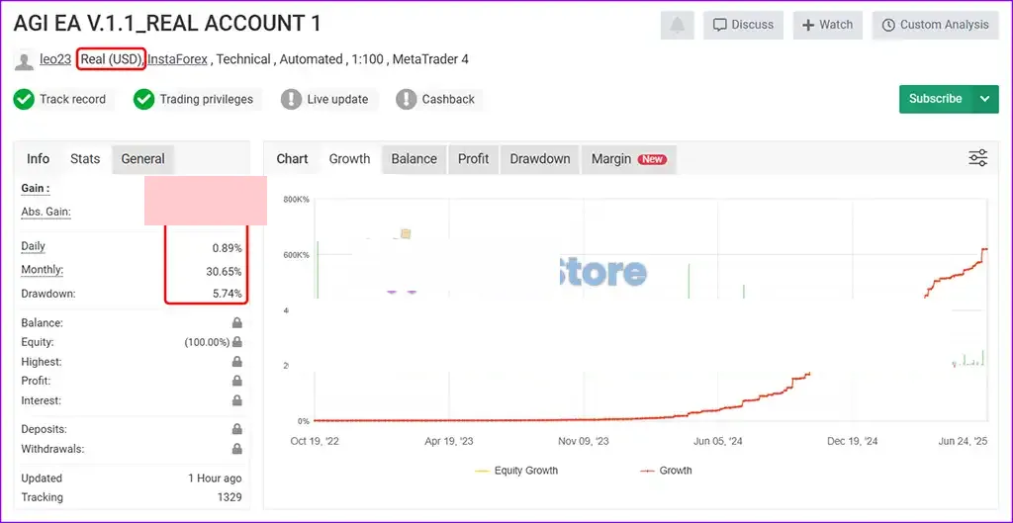Switch to the Balance chart tab
The width and height of the screenshot is (1013, 523).
[x=414, y=159]
